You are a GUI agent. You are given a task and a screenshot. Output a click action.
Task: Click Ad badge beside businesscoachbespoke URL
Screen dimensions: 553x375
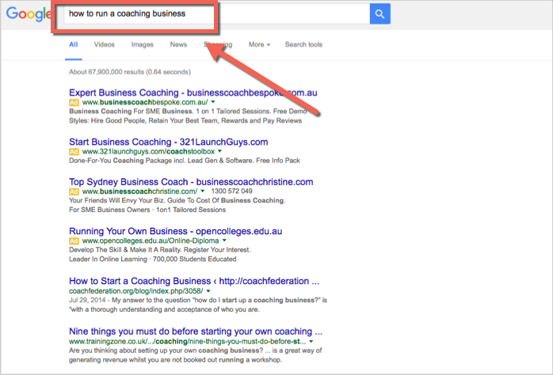tap(74, 103)
